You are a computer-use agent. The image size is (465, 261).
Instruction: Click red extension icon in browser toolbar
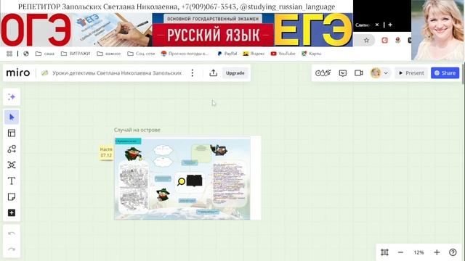384,40
